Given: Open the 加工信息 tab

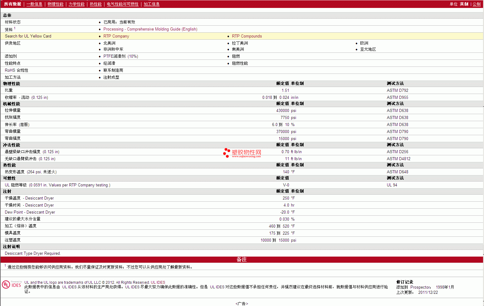Looking at the screenshot, I should (x=151, y=4).
